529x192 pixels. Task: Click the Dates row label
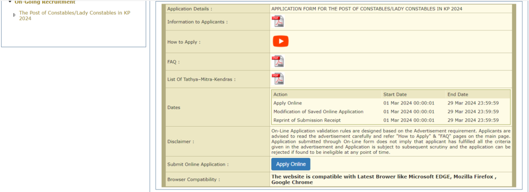tap(174, 108)
